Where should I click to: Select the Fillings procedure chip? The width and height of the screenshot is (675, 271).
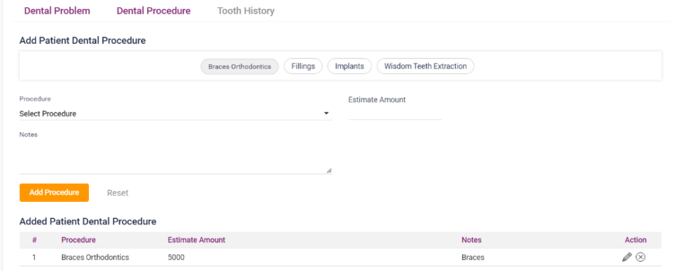tap(303, 66)
